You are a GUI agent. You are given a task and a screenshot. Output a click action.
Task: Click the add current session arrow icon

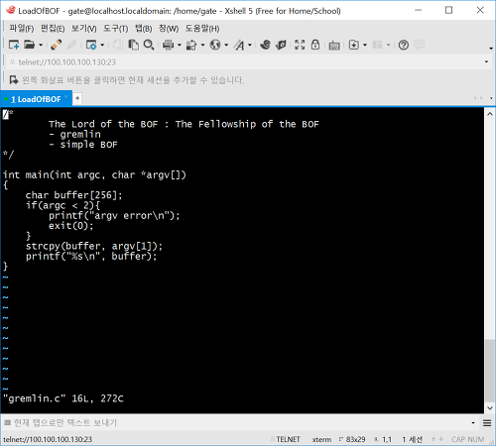tap(14, 80)
